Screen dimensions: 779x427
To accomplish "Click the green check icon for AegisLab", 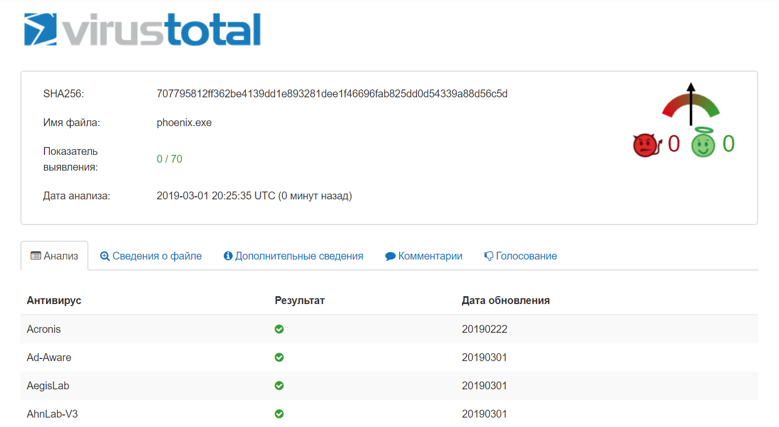I will [x=279, y=386].
